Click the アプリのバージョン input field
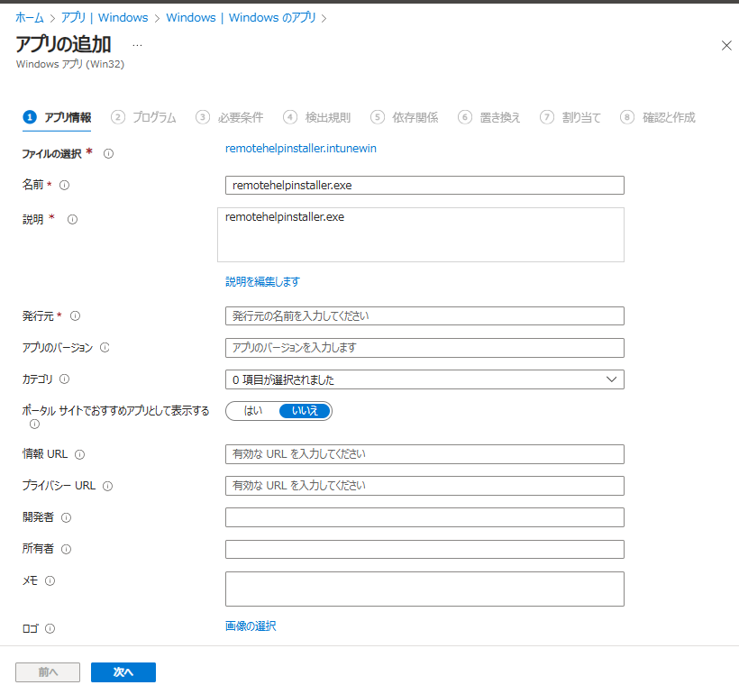 (424, 348)
